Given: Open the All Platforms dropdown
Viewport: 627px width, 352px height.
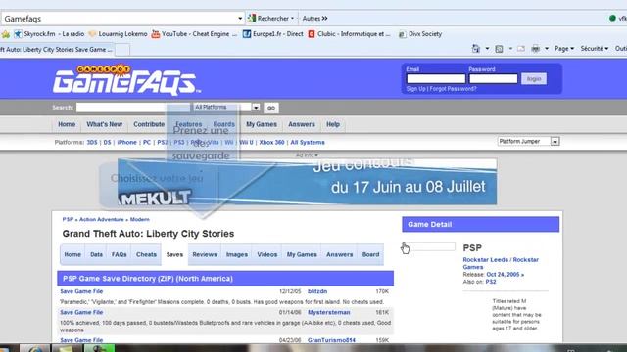Looking at the screenshot, I should click(226, 107).
